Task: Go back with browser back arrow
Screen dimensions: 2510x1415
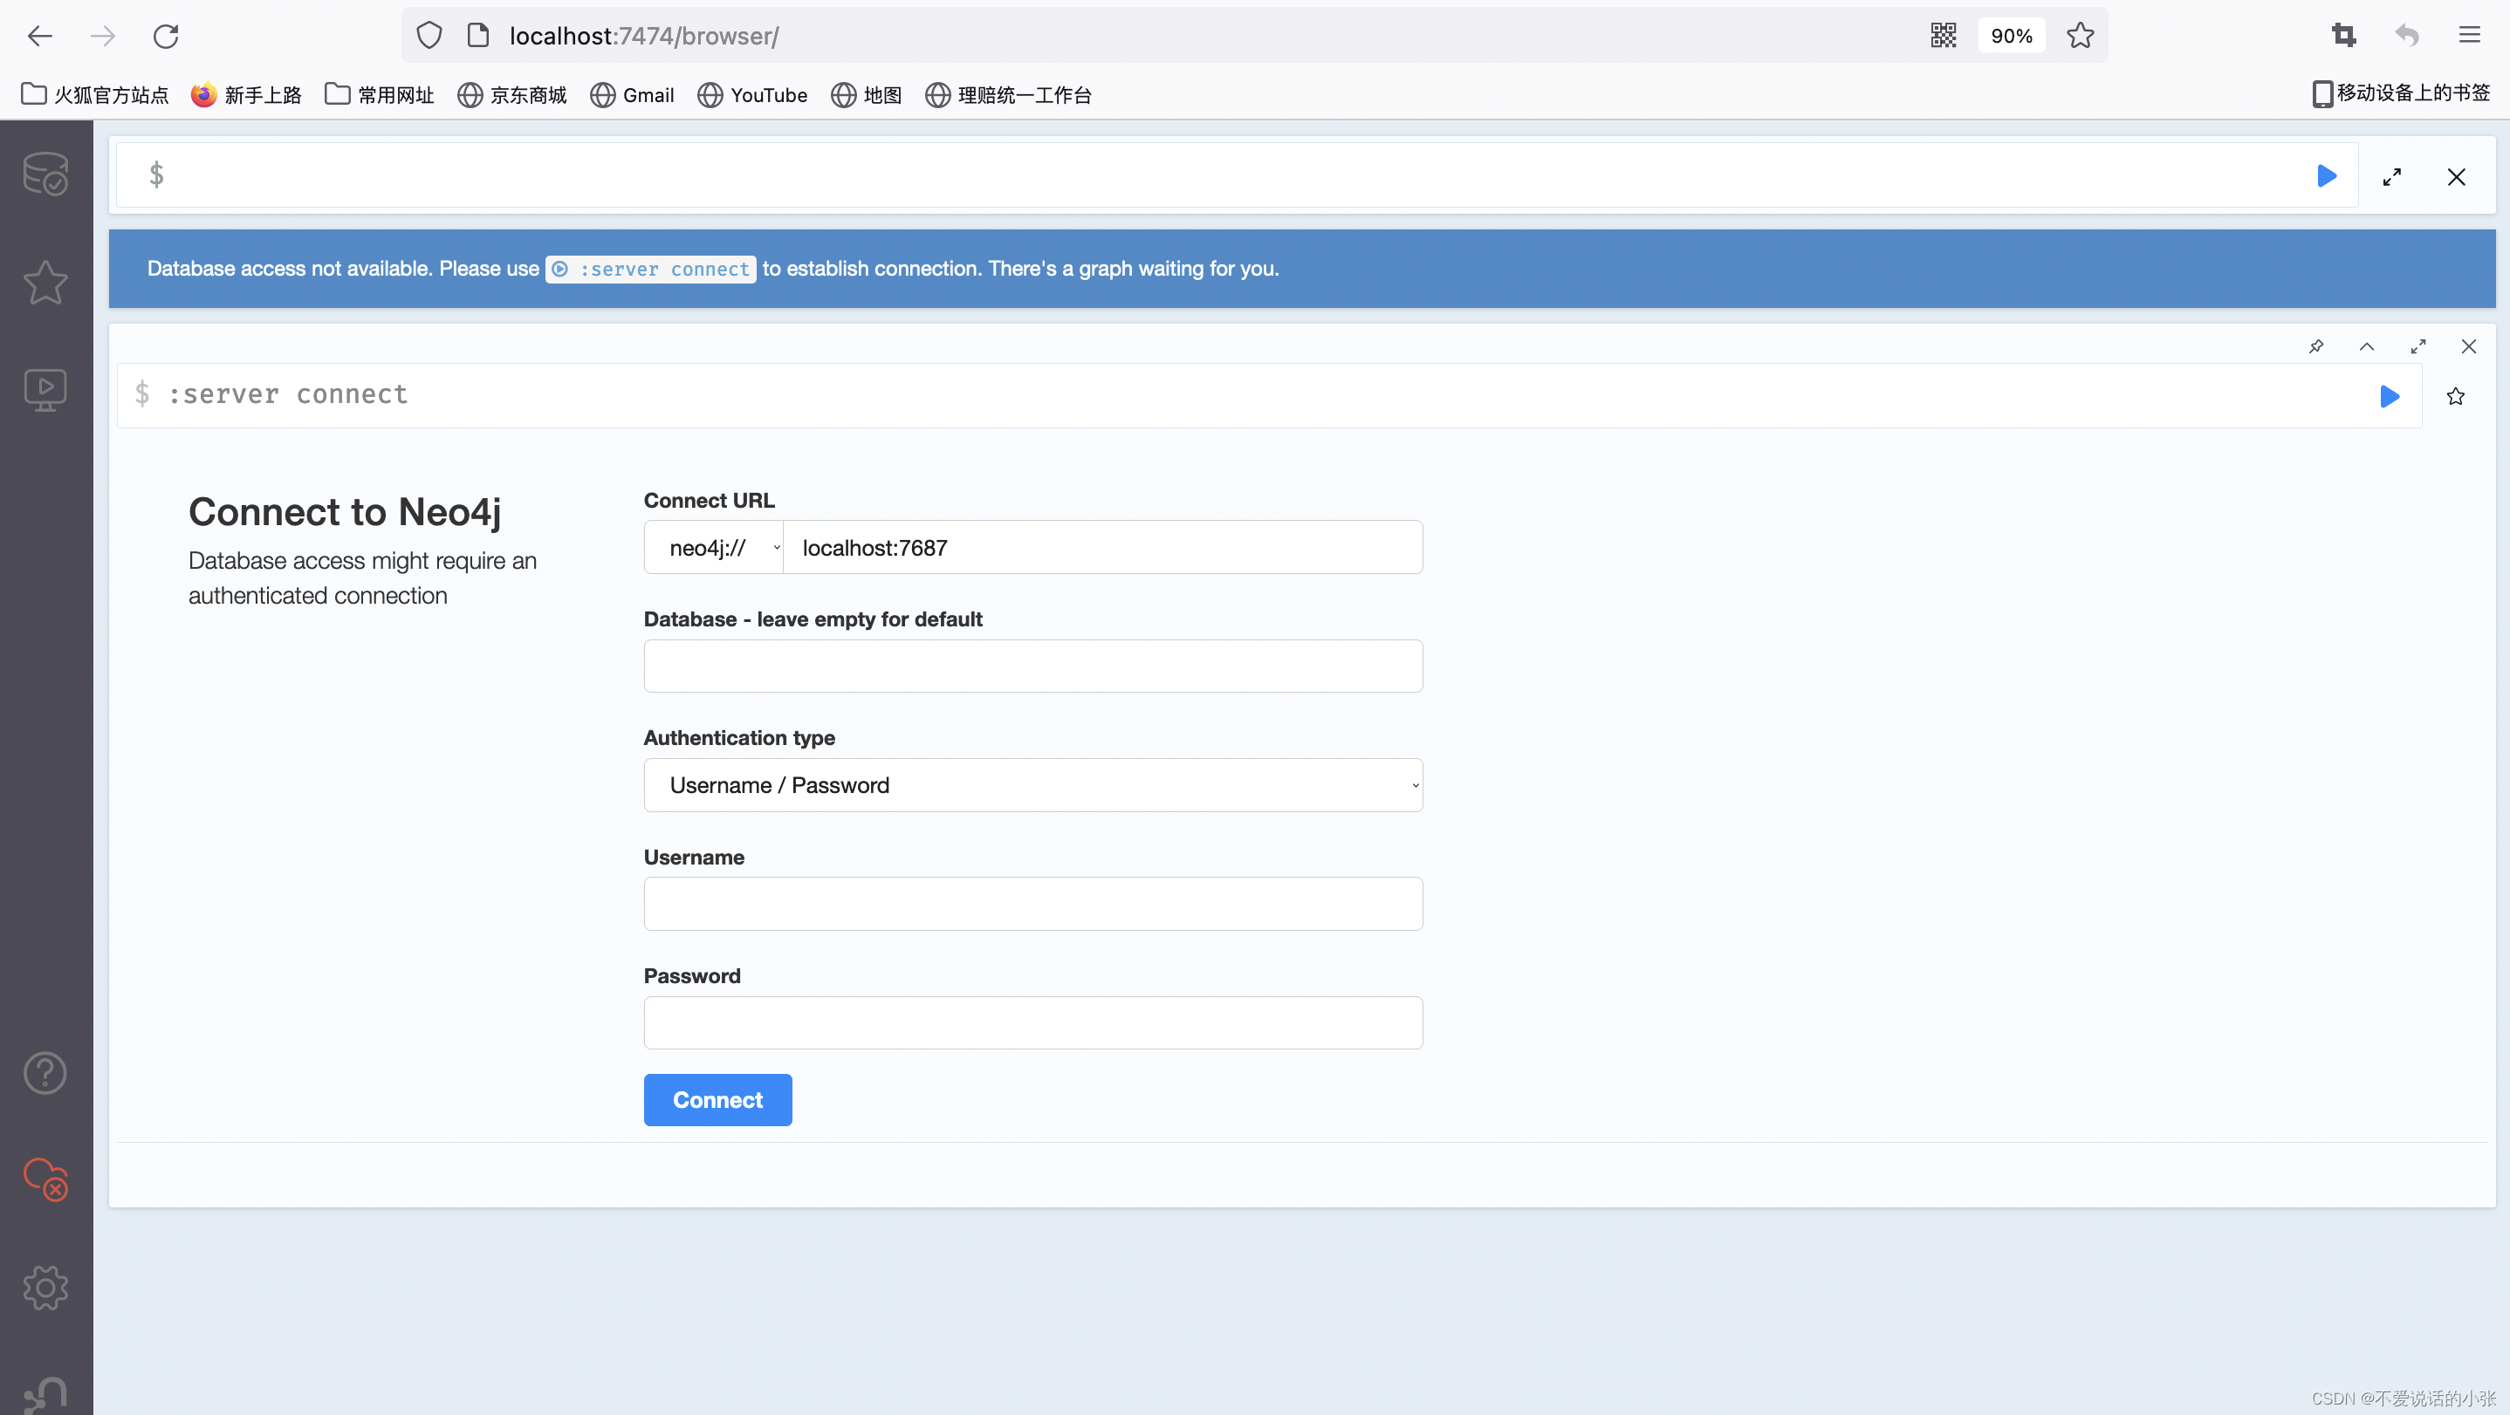Action: click(x=40, y=36)
